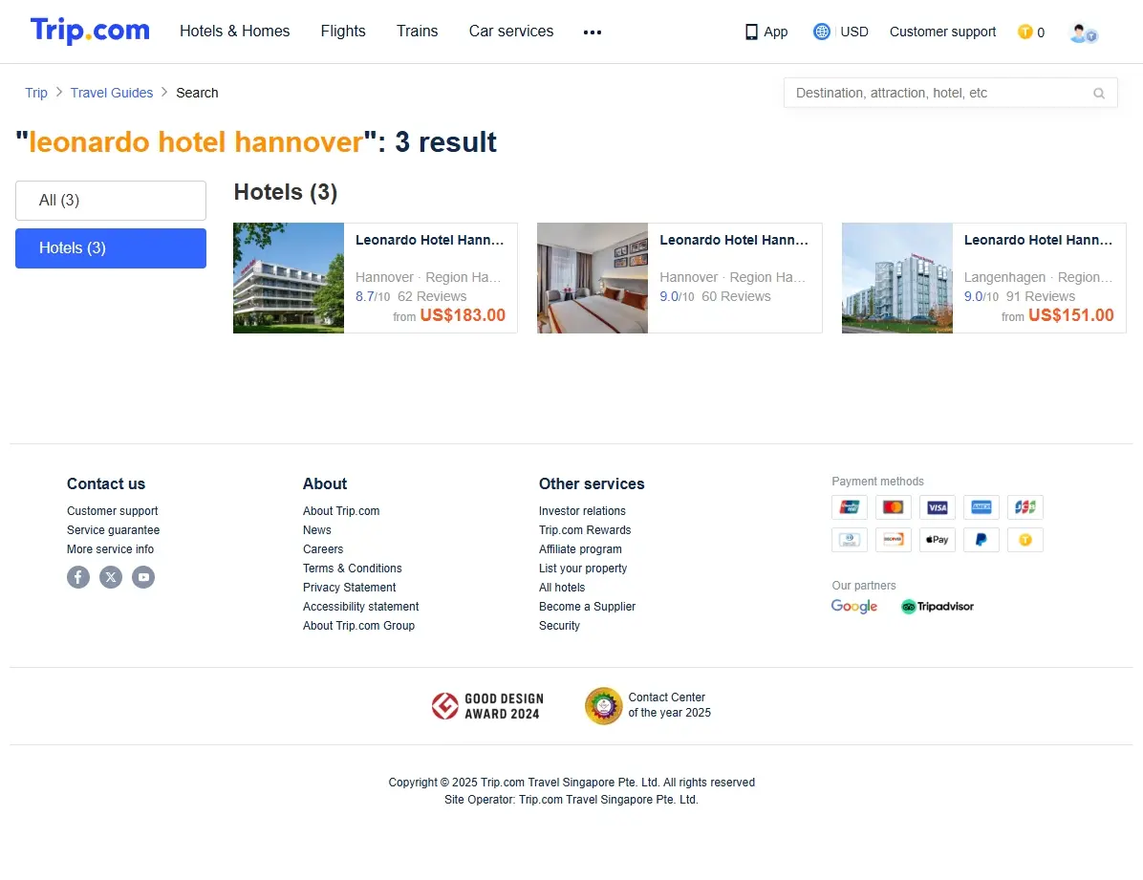
Task: Click the JCB payment icon
Action: (1024, 506)
